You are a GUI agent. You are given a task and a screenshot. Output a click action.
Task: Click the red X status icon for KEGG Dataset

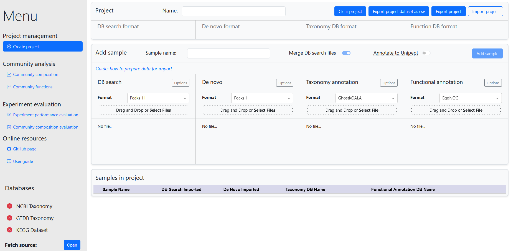(x=10, y=230)
